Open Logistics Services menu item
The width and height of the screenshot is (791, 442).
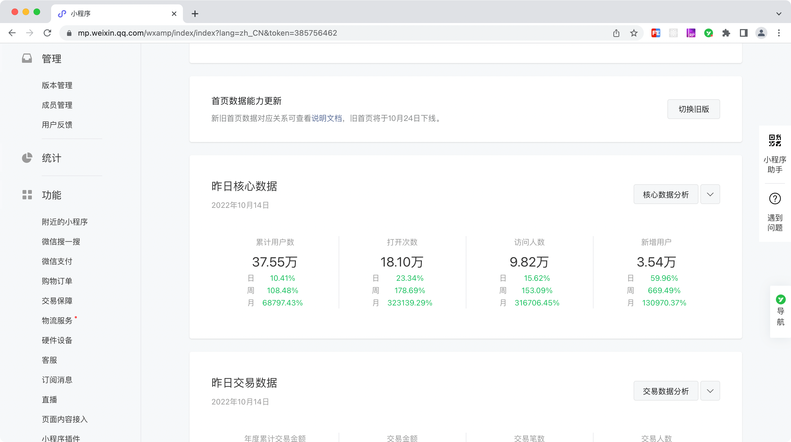tap(57, 320)
